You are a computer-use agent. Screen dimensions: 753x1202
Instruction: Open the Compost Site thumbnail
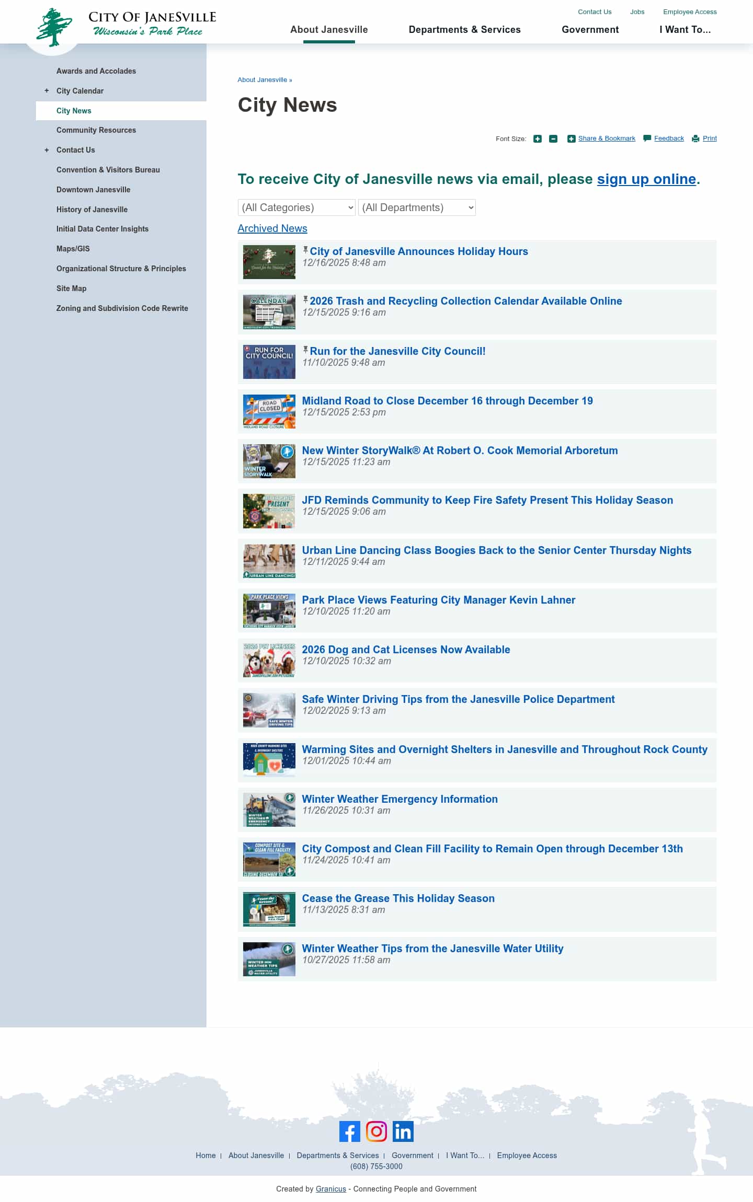click(x=269, y=859)
